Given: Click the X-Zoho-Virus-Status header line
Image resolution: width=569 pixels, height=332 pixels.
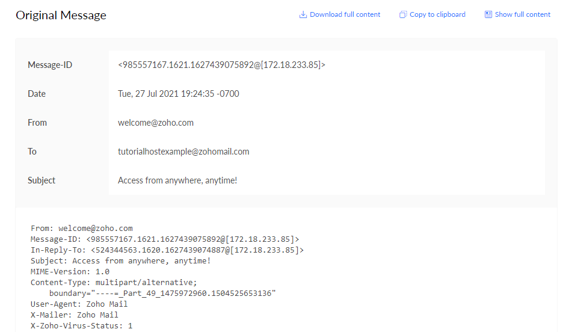Looking at the screenshot, I should (81, 326).
